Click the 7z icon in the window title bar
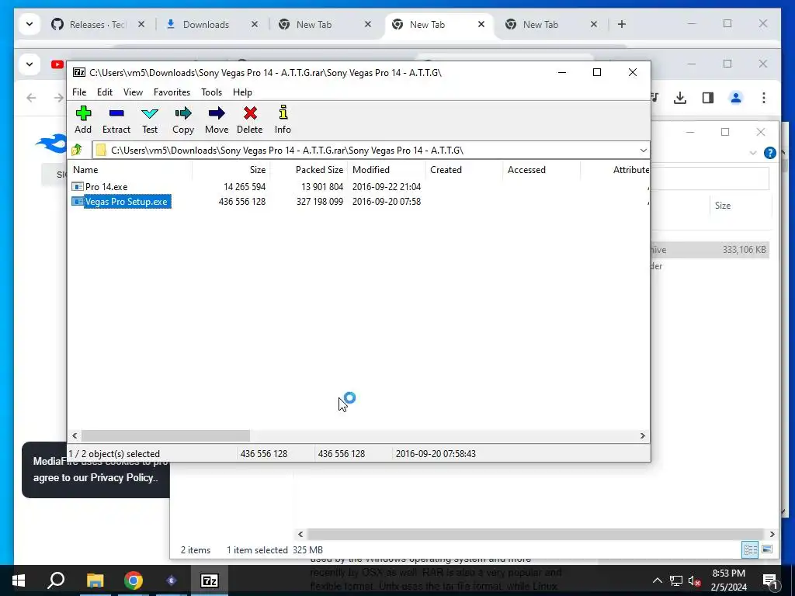This screenshot has height=596, width=795. [79, 72]
